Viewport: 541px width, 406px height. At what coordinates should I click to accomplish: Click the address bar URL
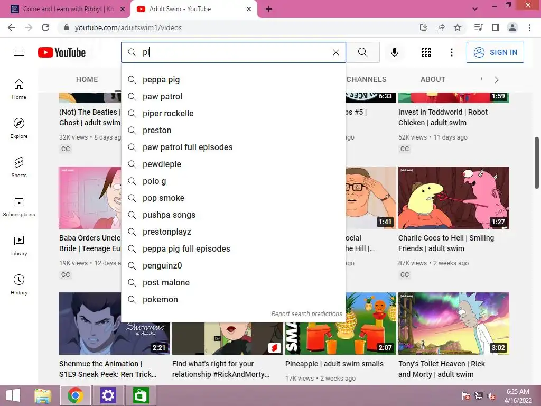(128, 27)
